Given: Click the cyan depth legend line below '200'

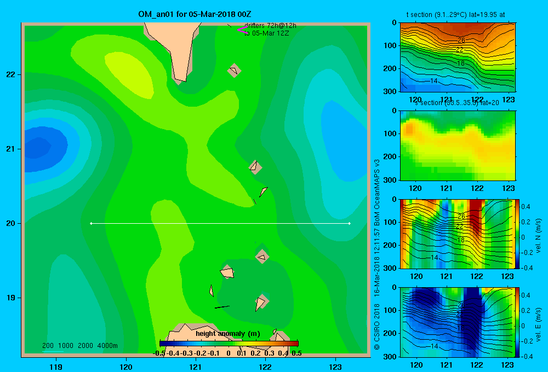Looking at the screenshot, I should [53, 351].
